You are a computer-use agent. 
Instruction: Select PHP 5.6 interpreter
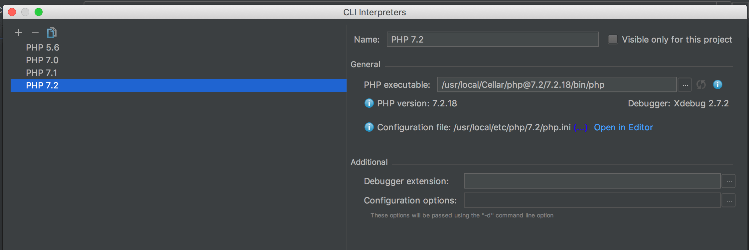(x=179, y=48)
